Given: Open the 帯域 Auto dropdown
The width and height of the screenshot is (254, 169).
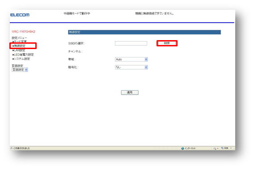Looking at the screenshot, I should [x=131, y=59].
